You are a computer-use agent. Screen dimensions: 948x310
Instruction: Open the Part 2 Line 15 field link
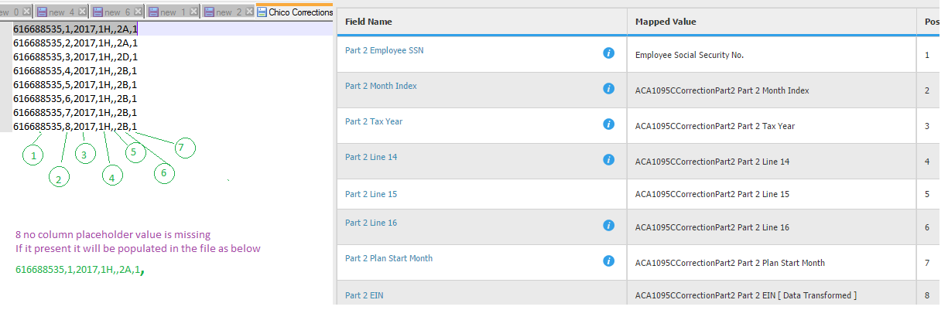(371, 193)
